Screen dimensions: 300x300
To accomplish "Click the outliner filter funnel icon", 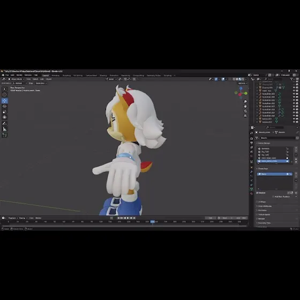I will click(x=291, y=79).
